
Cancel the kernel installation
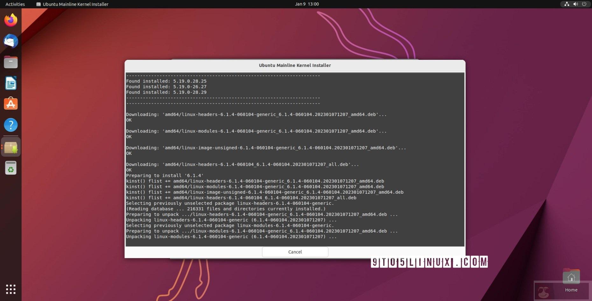tap(295, 252)
